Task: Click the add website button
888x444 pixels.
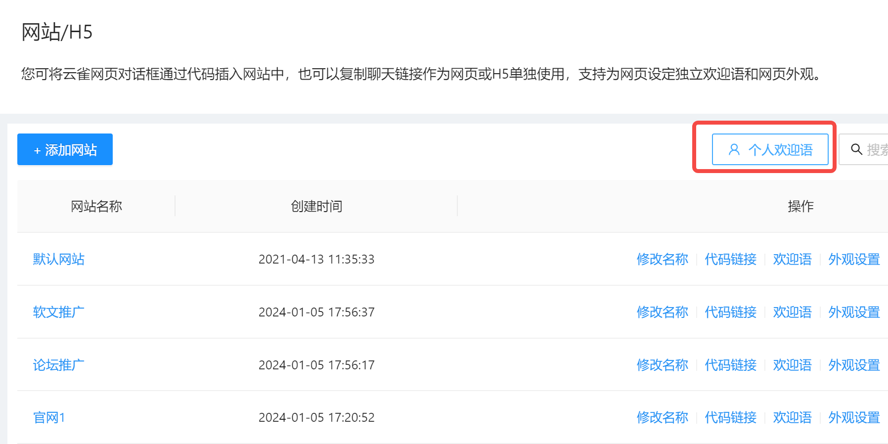Action: [65, 150]
